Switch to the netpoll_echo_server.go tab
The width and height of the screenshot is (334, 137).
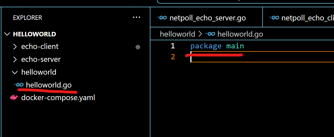click(x=207, y=18)
